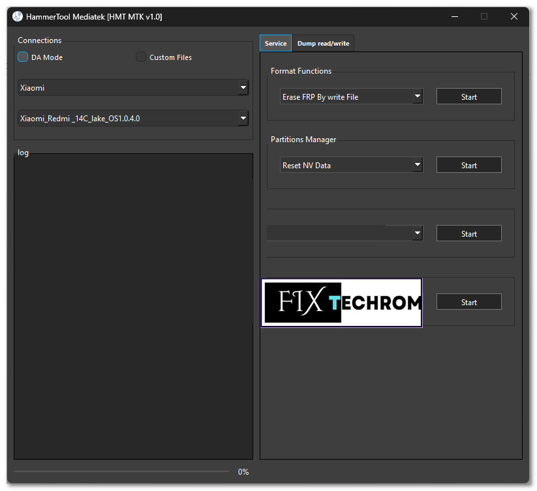Minimize the HammerTool window
537x491 pixels.
[x=455, y=16]
